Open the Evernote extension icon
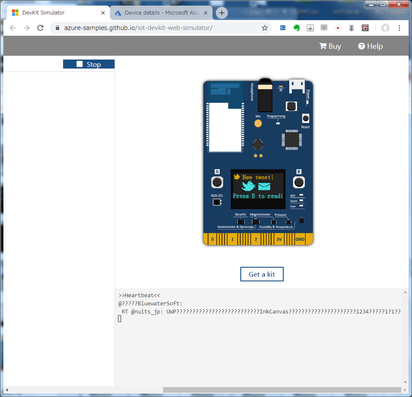Viewport: 412px width, 397px height. click(x=297, y=28)
